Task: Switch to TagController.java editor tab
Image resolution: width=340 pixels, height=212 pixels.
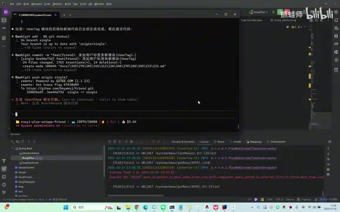Action: (x=251, y=20)
